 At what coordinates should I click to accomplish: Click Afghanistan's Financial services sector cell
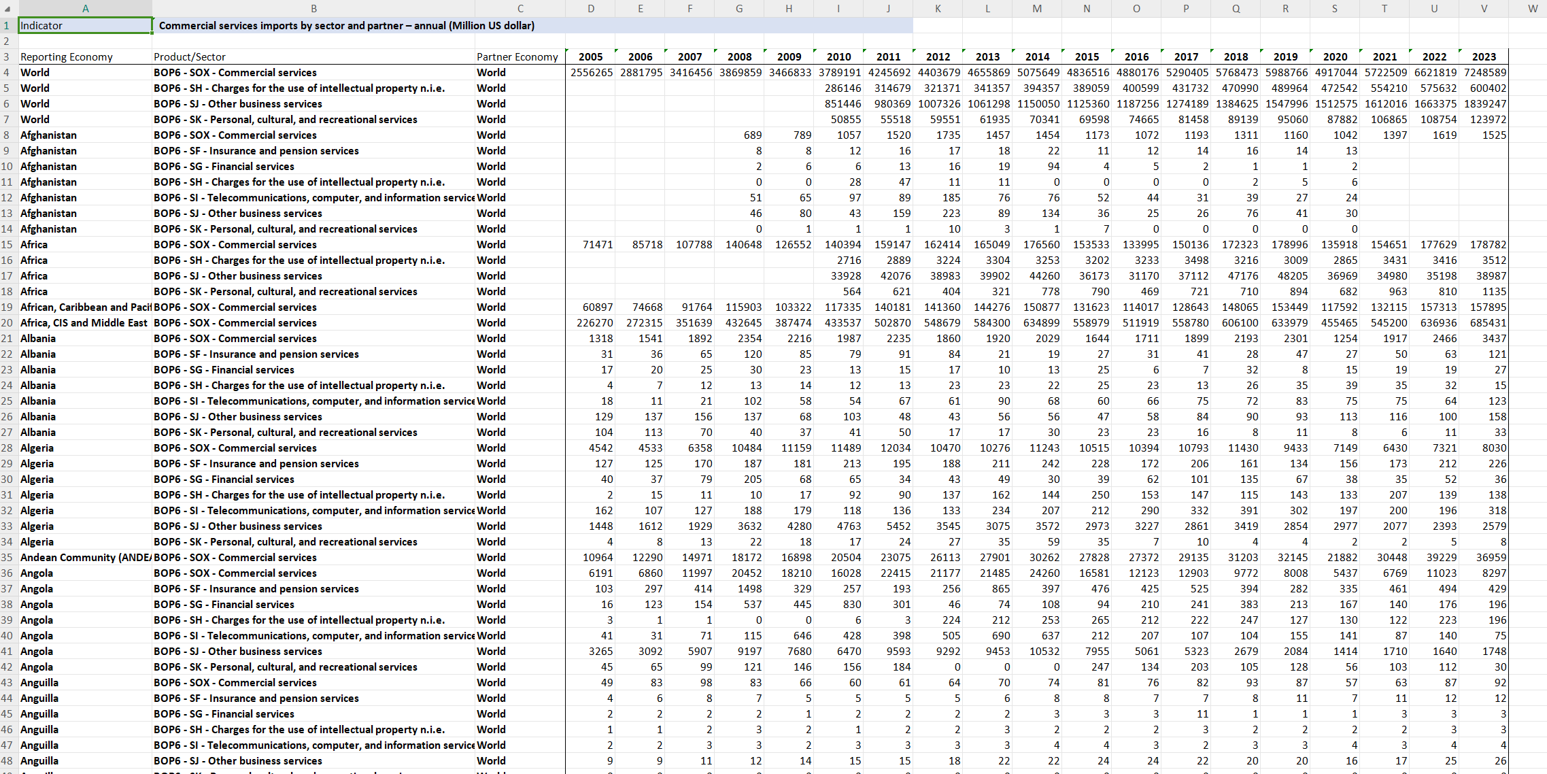point(224,167)
